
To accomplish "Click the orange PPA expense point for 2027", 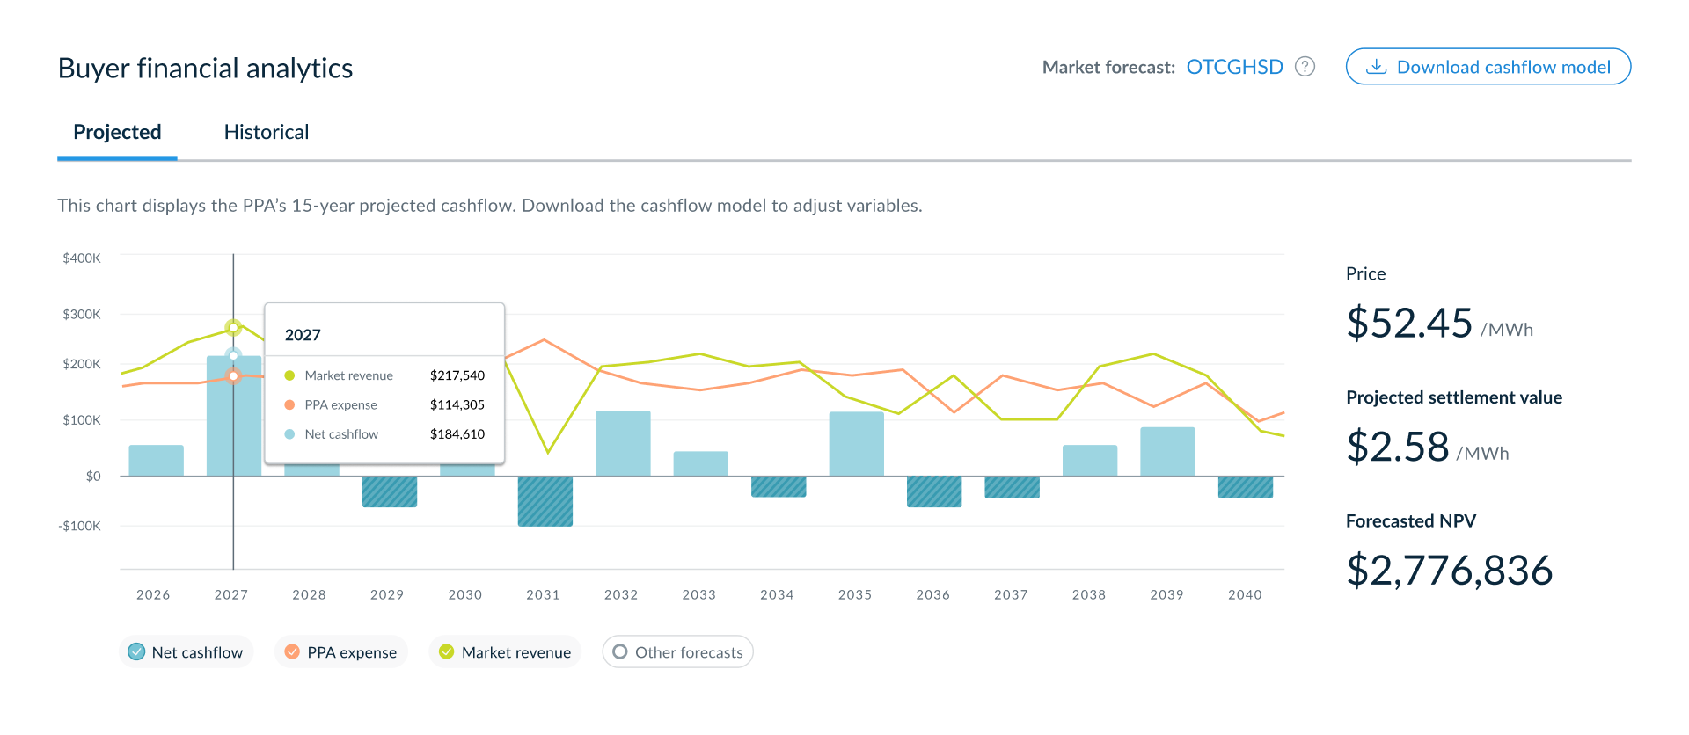I will pos(233,375).
